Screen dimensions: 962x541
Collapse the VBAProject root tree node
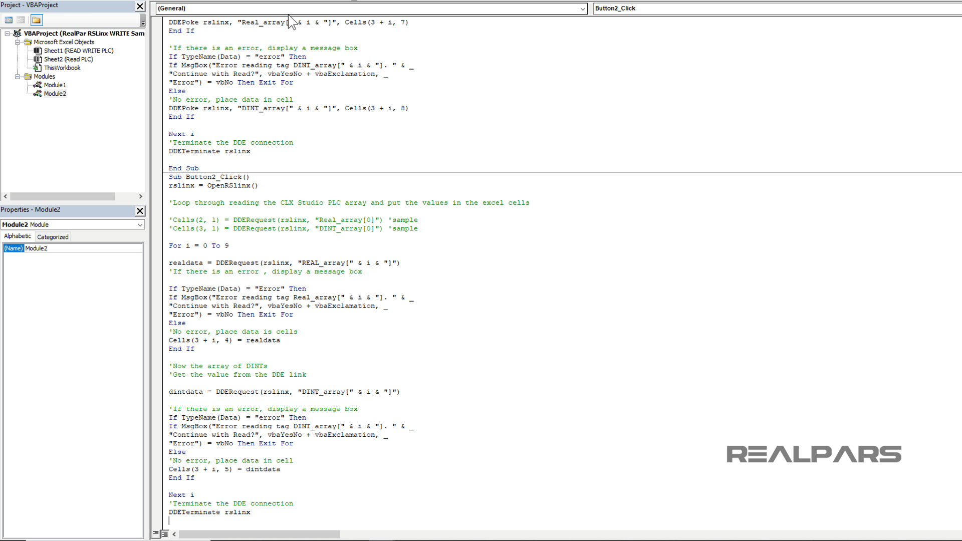[x=7, y=34]
